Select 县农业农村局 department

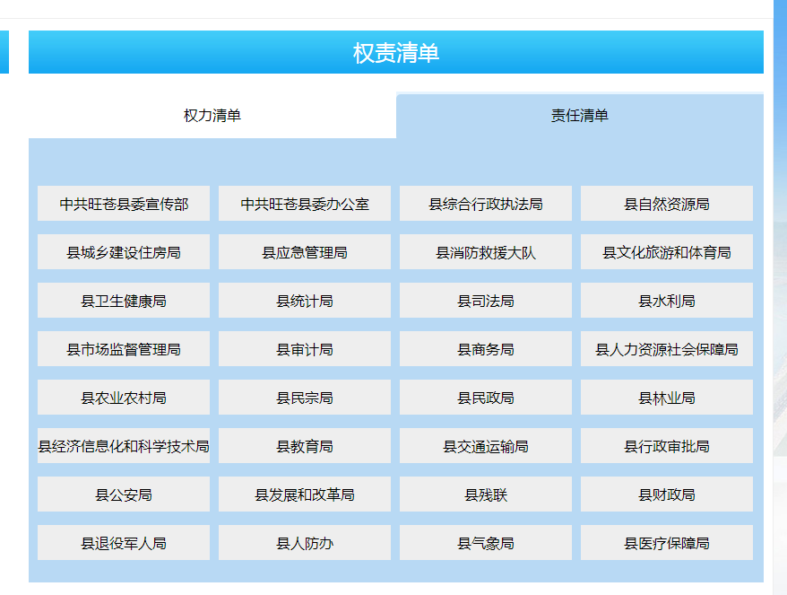pyautogui.click(x=124, y=398)
